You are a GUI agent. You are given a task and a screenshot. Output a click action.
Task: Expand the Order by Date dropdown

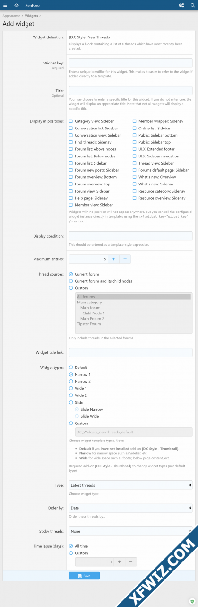tap(130, 508)
